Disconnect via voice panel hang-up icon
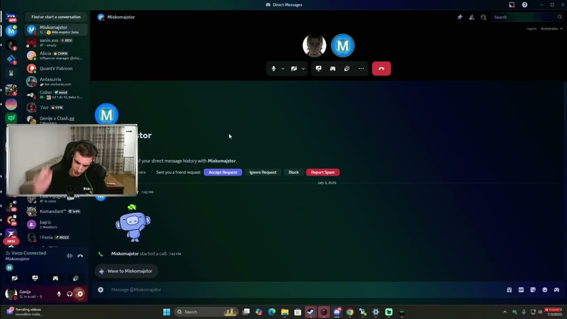 (x=80, y=256)
